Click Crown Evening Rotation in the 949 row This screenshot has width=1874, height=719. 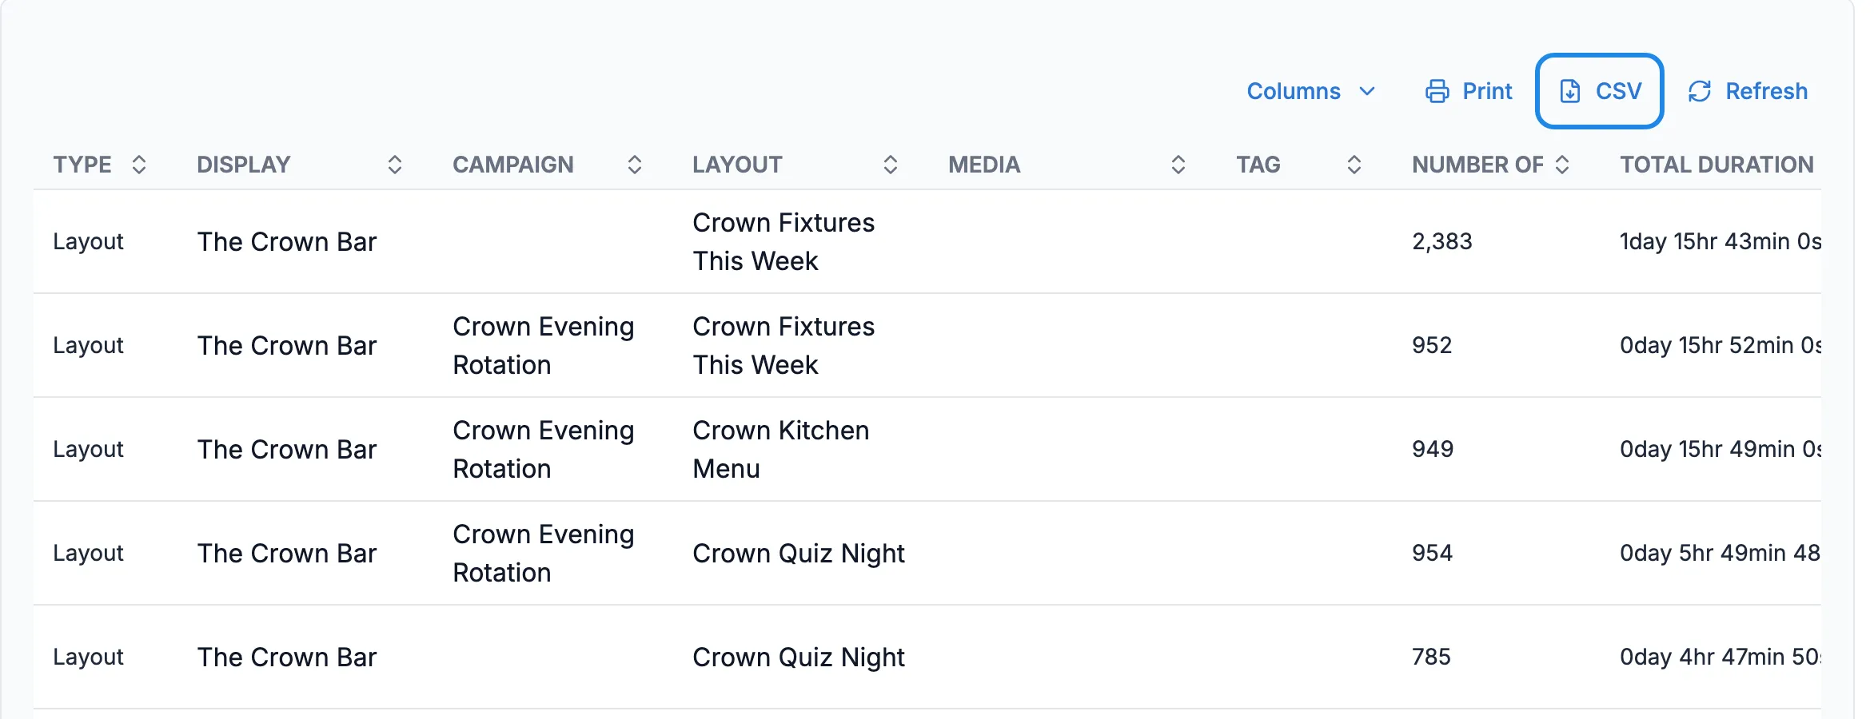point(544,449)
